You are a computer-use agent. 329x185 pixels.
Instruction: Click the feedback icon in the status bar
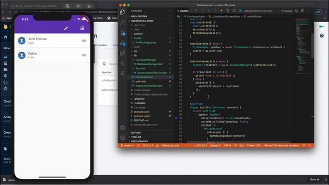[304, 145]
